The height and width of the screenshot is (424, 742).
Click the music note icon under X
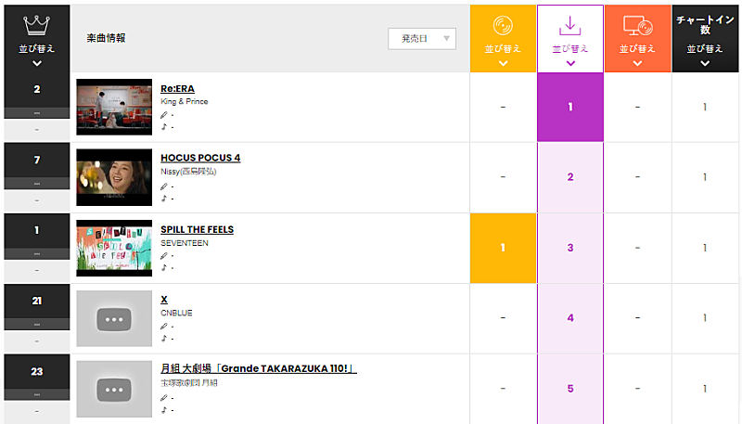point(164,338)
